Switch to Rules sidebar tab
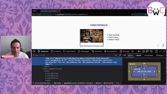The width and height of the screenshot is (167, 94). 130,55
